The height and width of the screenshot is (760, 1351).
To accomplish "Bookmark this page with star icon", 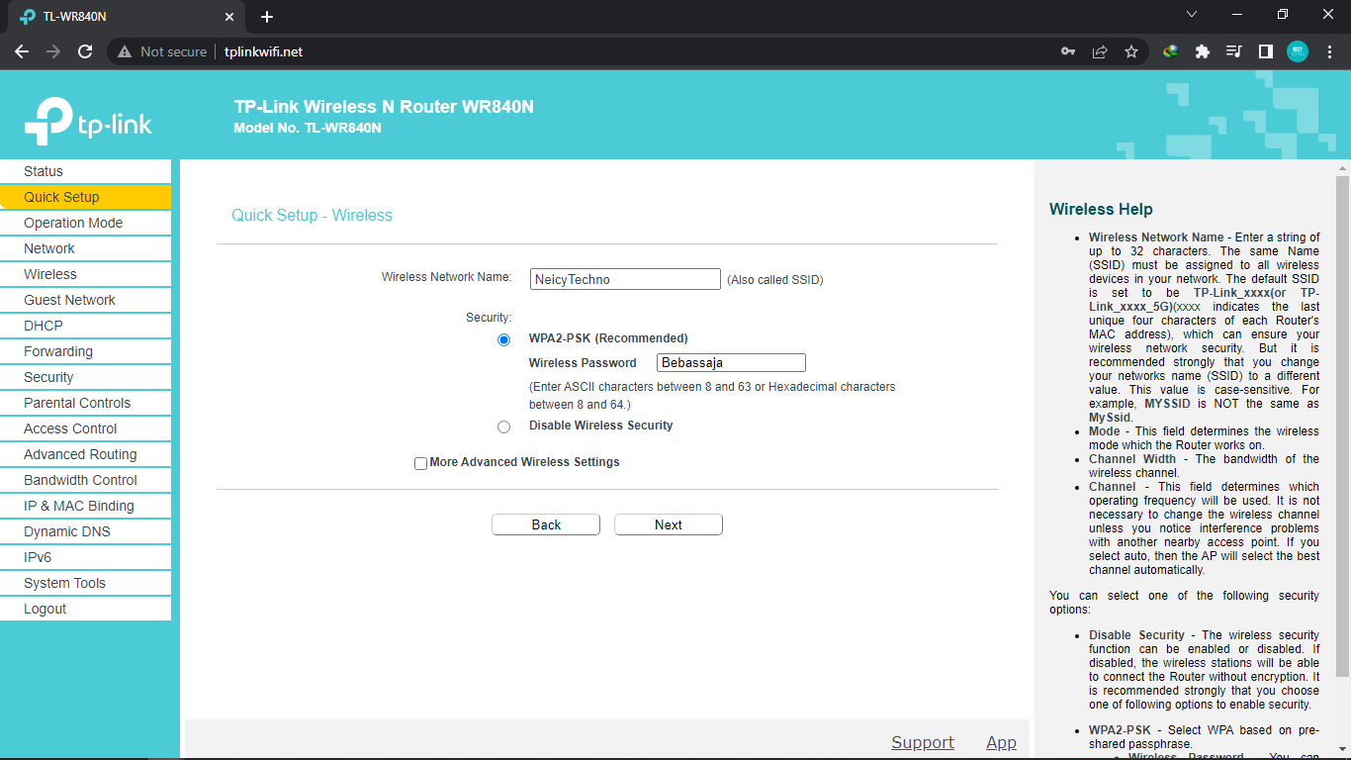I will point(1131,51).
